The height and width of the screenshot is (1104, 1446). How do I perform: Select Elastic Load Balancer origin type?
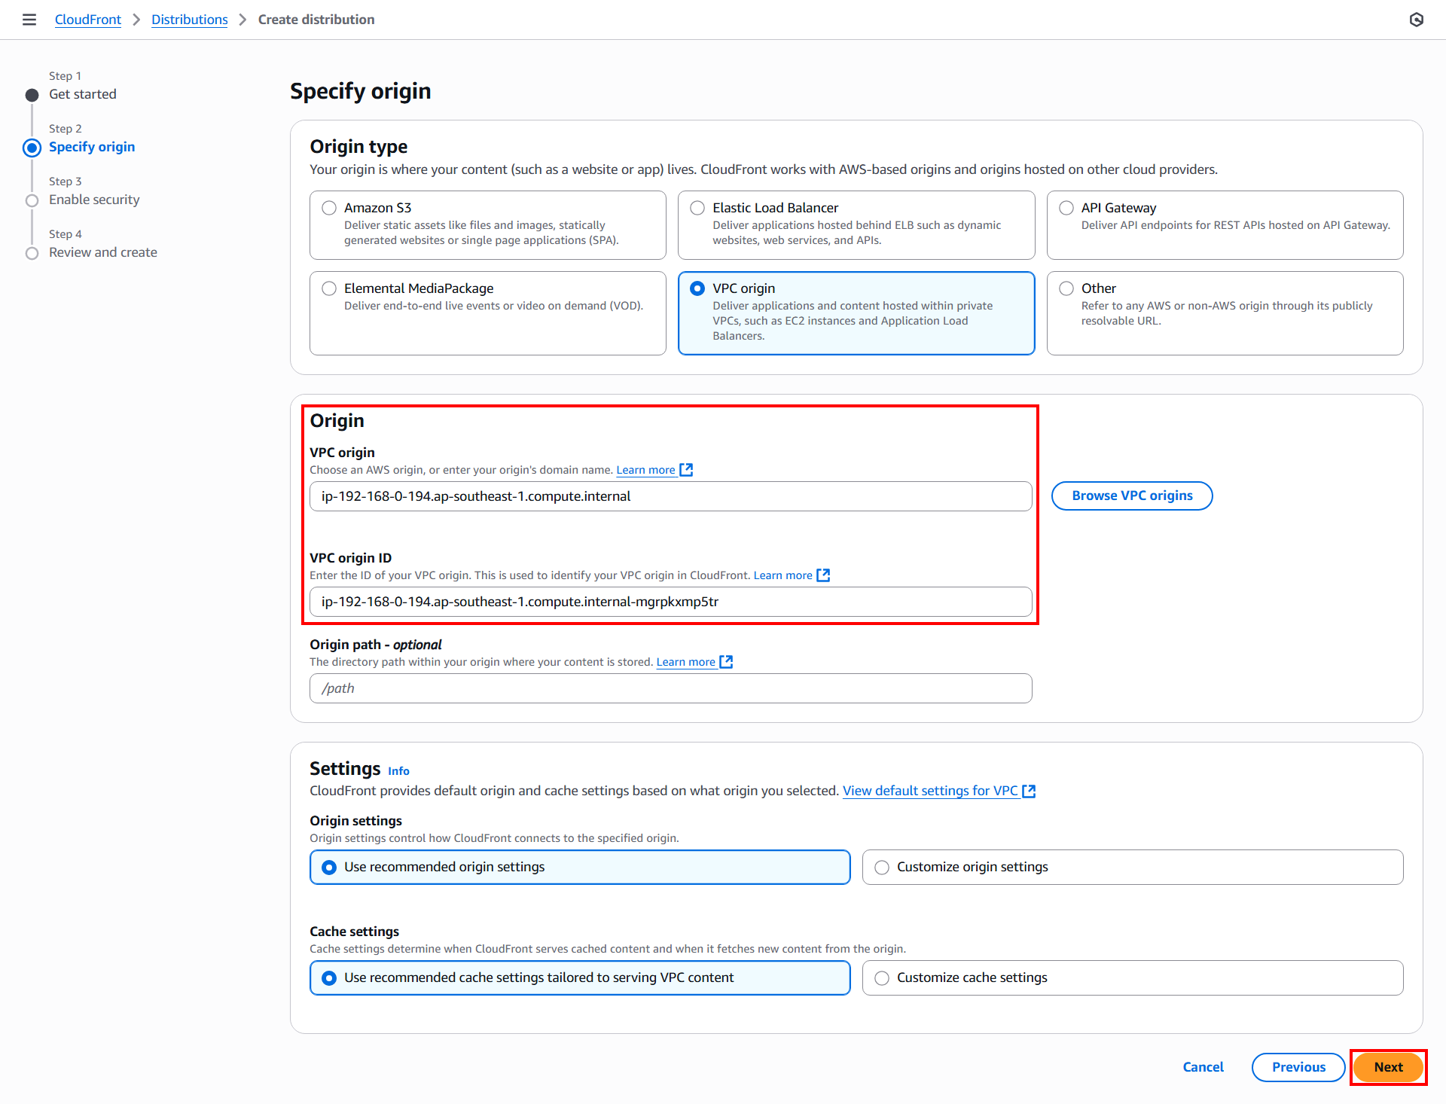[697, 208]
